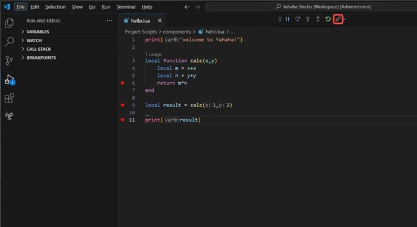
Task: Click the Yahaha Studio workspace search box
Action: pos(311,7)
